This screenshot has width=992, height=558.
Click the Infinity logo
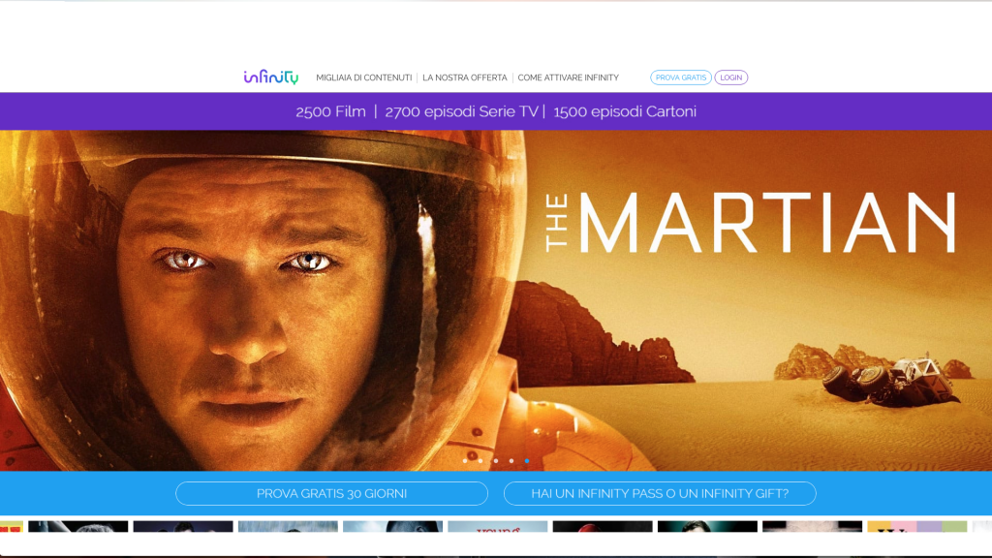pyautogui.click(x=270, y=77)
